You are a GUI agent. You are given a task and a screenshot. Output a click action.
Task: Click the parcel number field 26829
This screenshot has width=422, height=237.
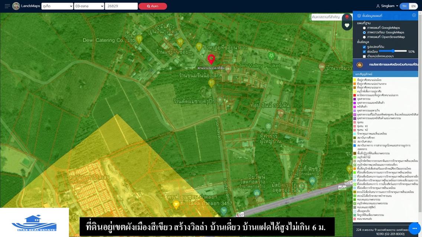(x=121, y=6)
